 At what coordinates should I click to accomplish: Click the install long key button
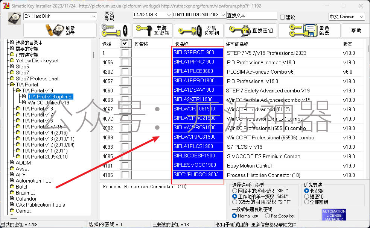(x=199, y=30)
